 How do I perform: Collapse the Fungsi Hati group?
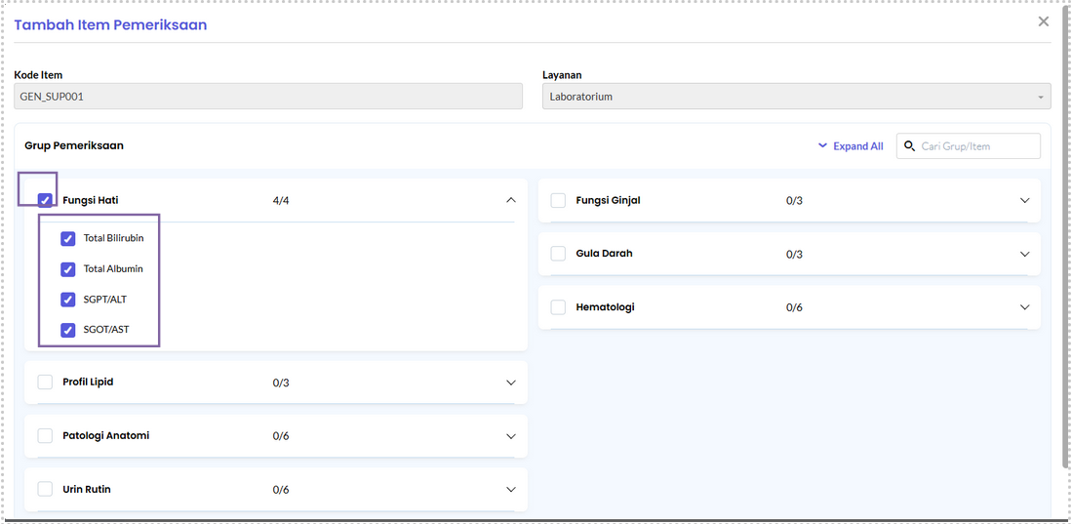pos(511,200)
